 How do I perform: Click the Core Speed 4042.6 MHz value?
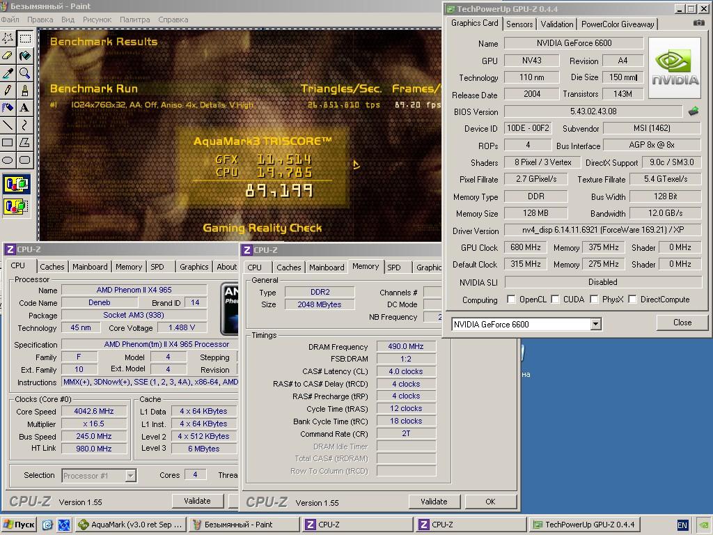tap(94, 411)
